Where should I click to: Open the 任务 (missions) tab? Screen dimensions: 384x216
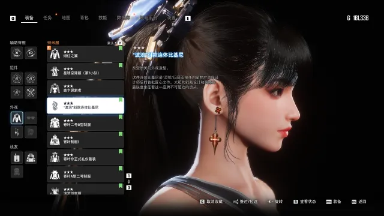tap(47, 18)
